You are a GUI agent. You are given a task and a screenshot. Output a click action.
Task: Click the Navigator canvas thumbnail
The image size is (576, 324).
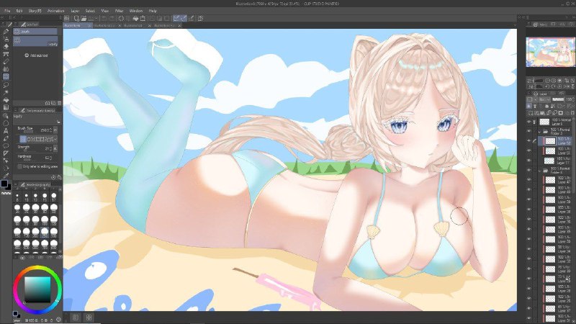point(550,52)
